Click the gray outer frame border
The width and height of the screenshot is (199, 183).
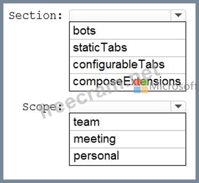click(99, 181)
